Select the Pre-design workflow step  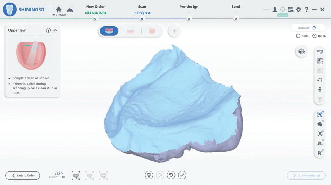(x=189, y=7)
